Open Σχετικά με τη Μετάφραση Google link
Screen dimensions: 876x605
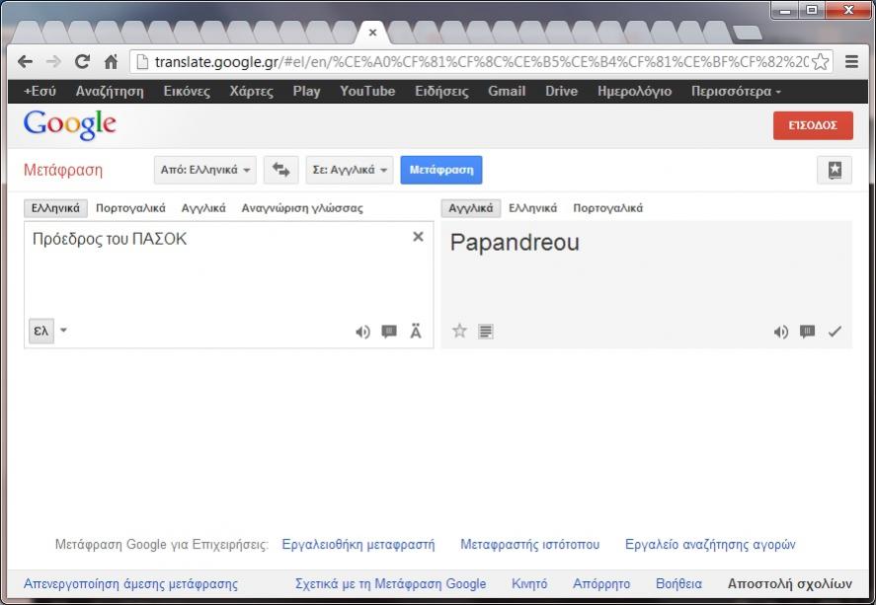pos(390,584)
